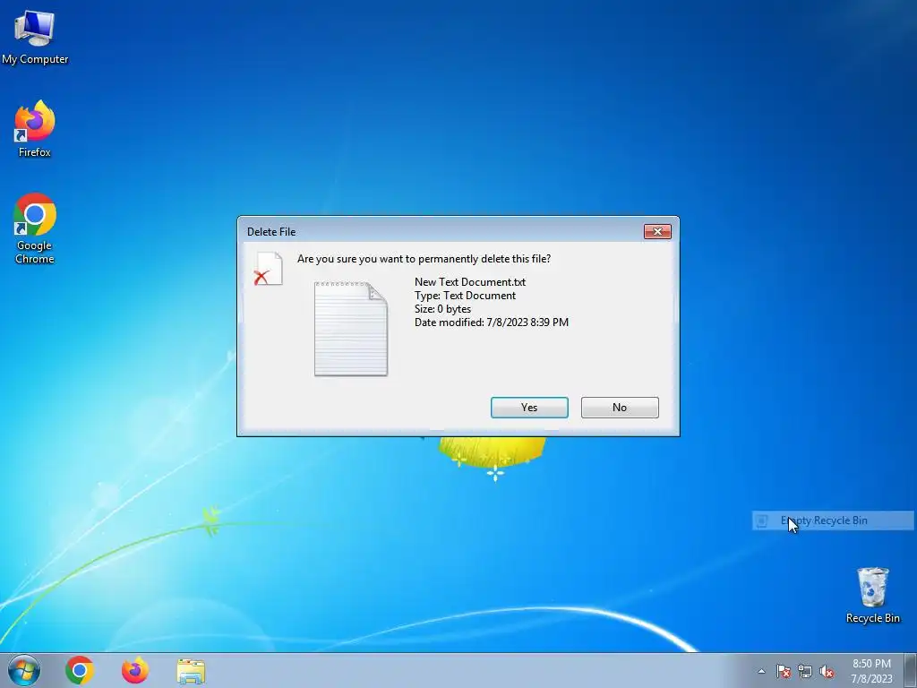This screenshot has width=917, height=688.
Task: Launch Firefox from the taskbar
Action: pyautogui.click(x=135, y=670)
